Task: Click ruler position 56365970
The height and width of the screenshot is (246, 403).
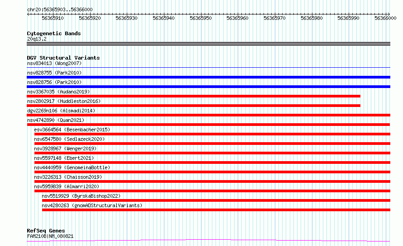Action: (x=274, y=18)
